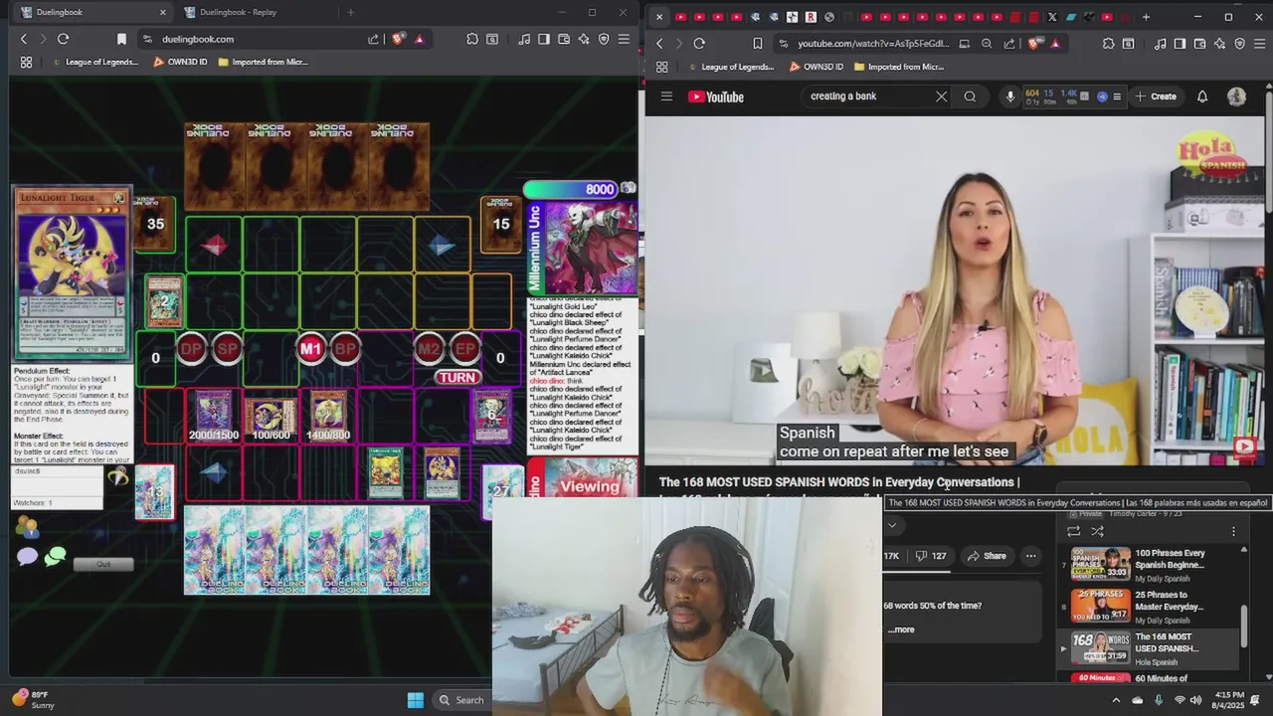
Task: Bookmark the YouTube watch page
Action: (x=758, y=44)
